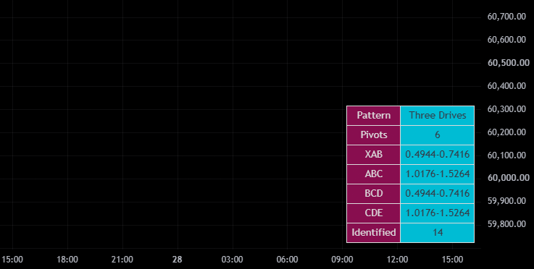The height and width of the screenshot is (269, 534).
Task: Click the 59,800.00 price axis label
Action: [506, 224]
